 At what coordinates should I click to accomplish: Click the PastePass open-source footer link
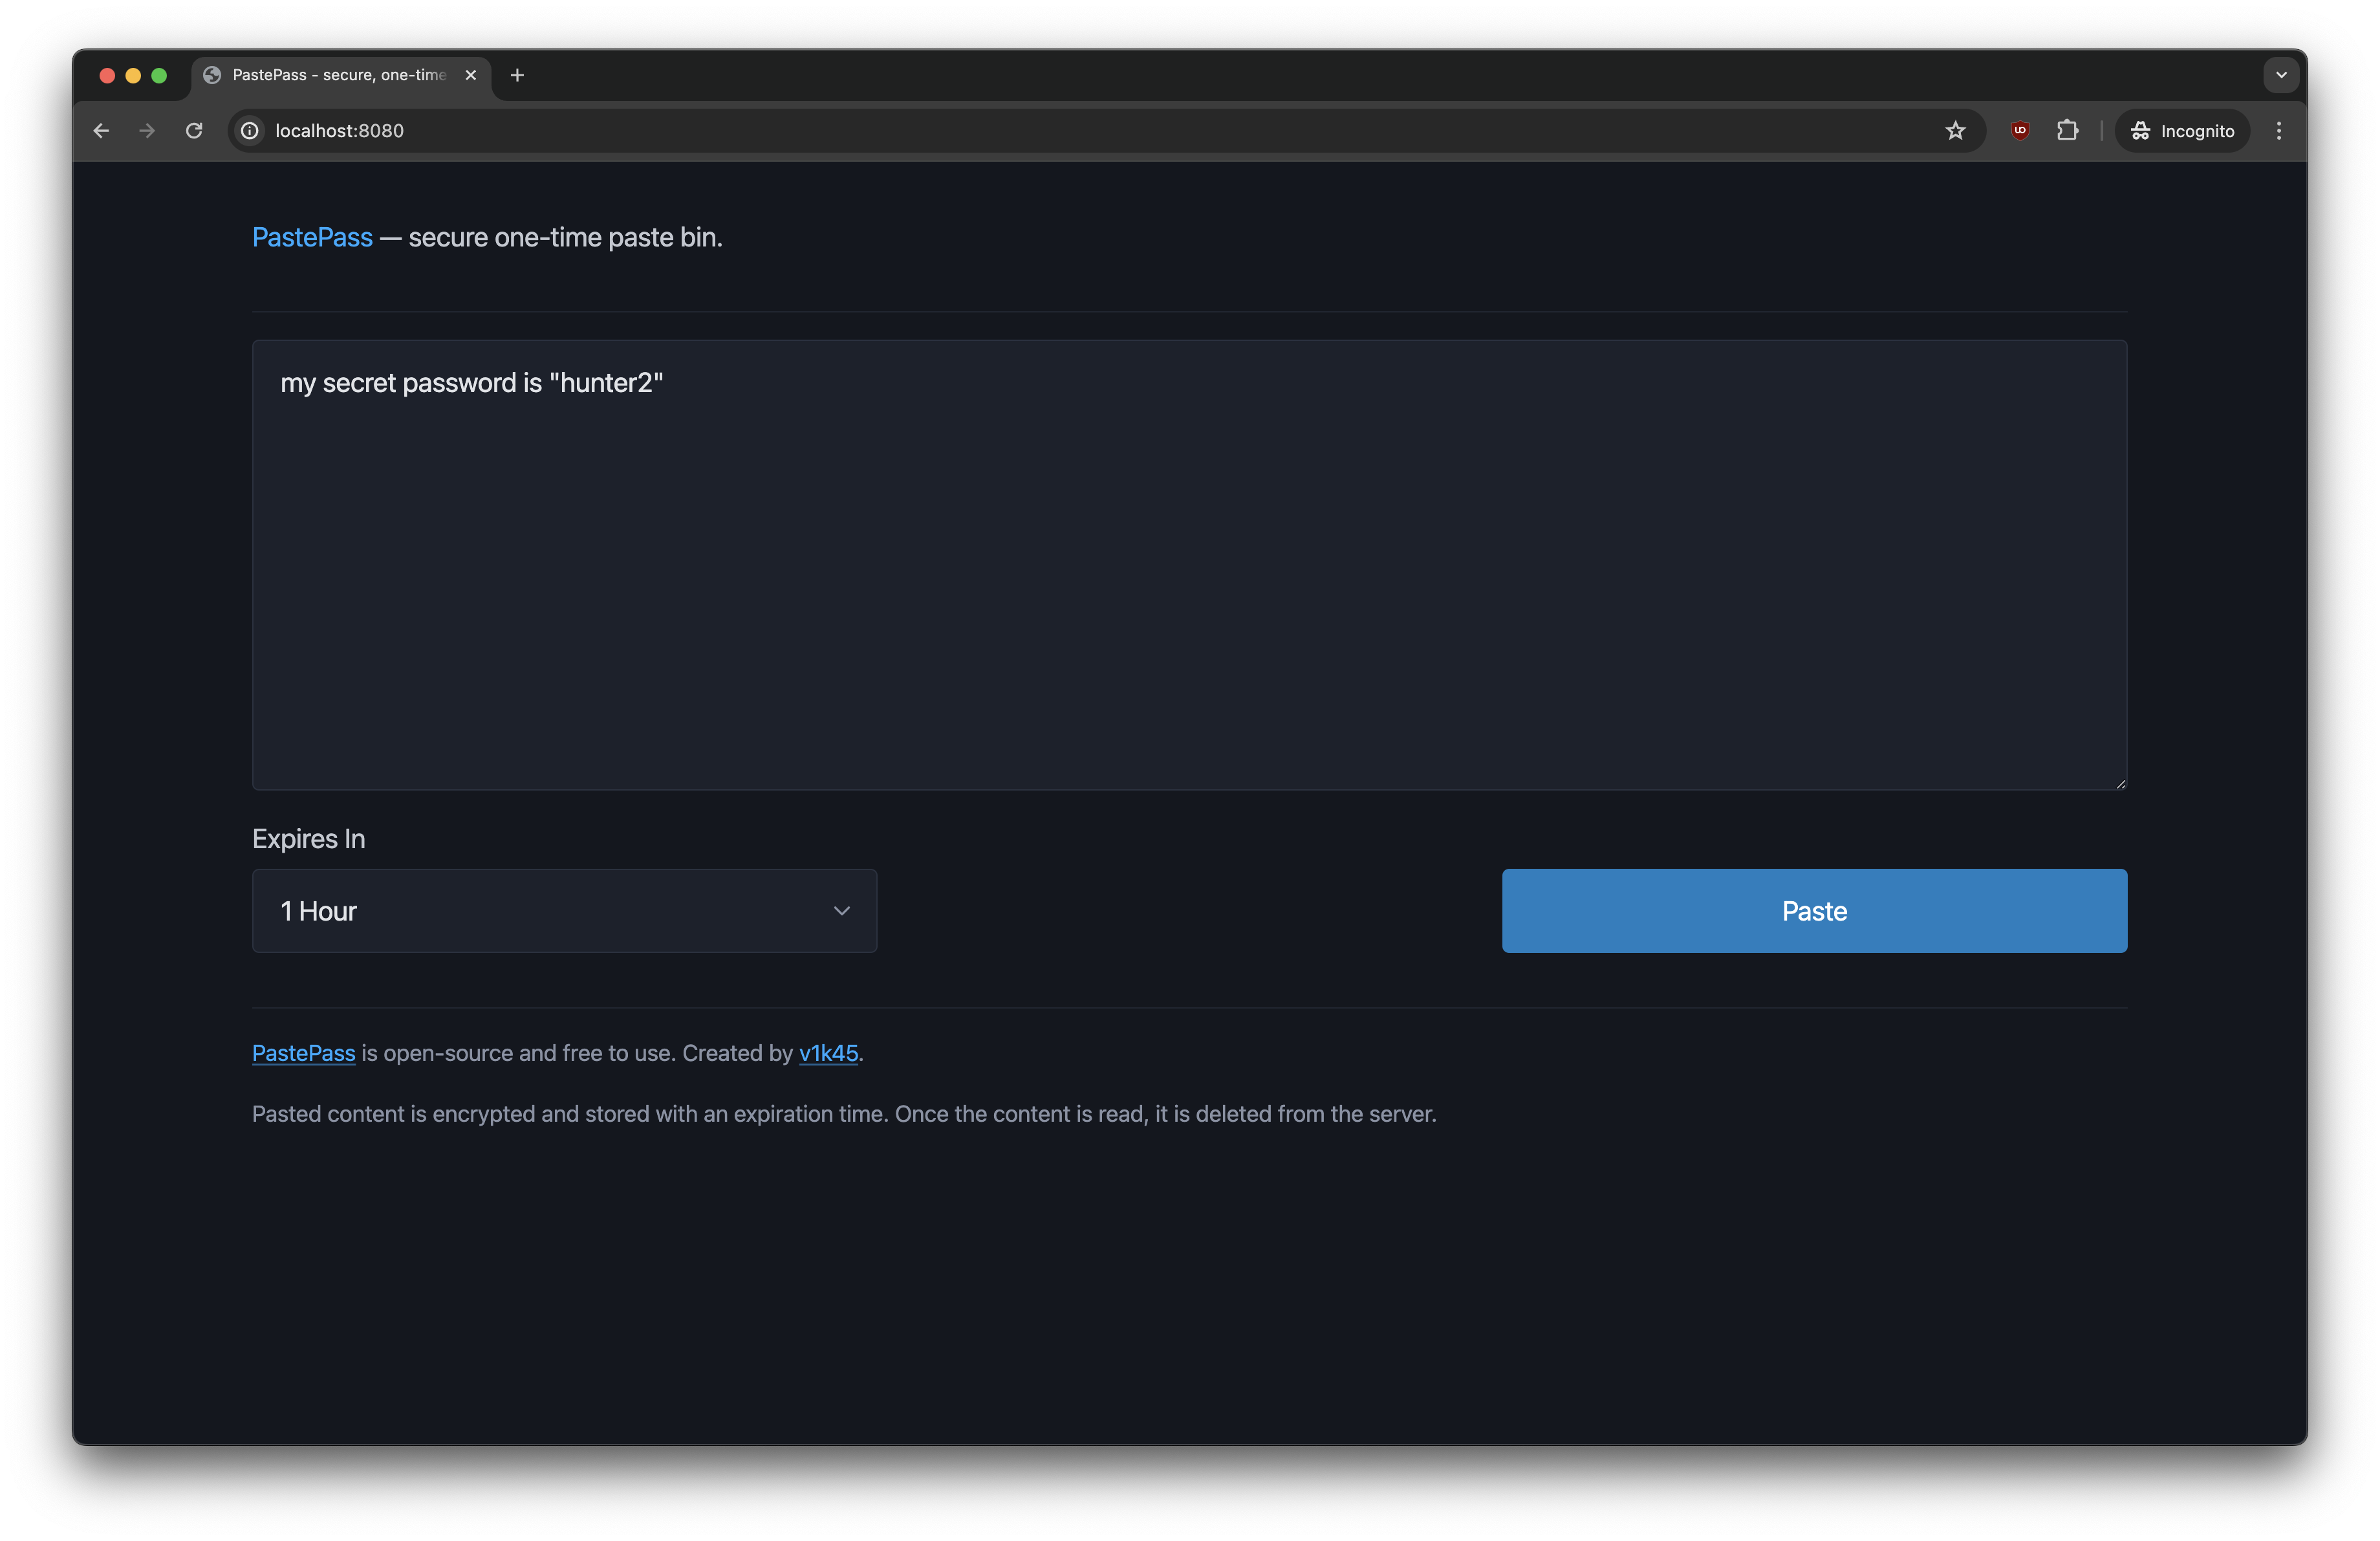click(303, 1053)
